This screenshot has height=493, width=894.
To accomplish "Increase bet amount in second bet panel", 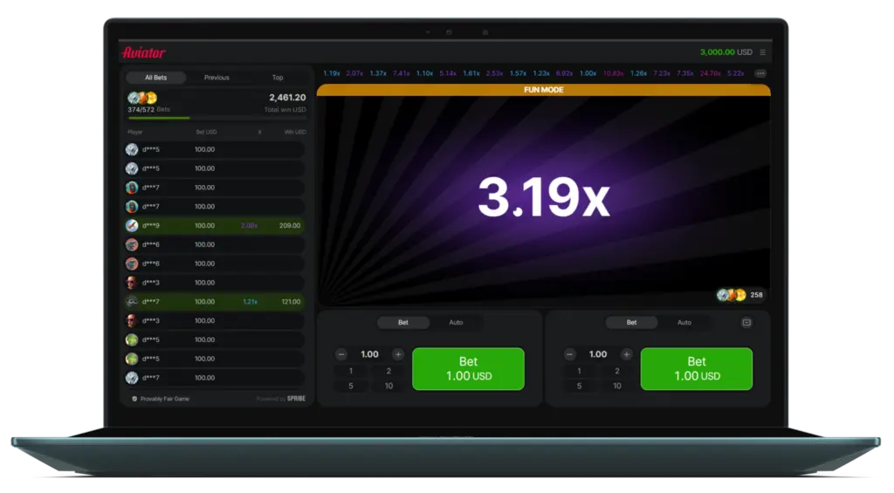I will [627, 354].
